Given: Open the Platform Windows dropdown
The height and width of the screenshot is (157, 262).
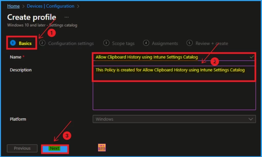Looking at the screenshot, I should pyautogui.click(x=174, y=119).
